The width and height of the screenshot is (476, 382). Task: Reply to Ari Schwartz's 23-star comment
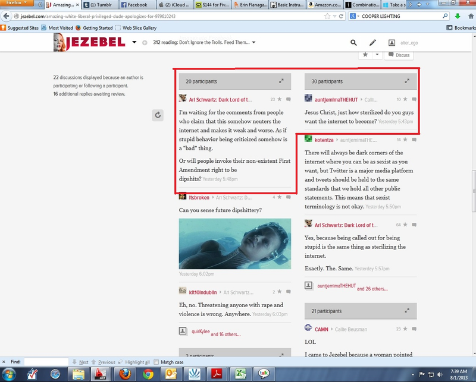pyautogui.click(x=289, y=99)
